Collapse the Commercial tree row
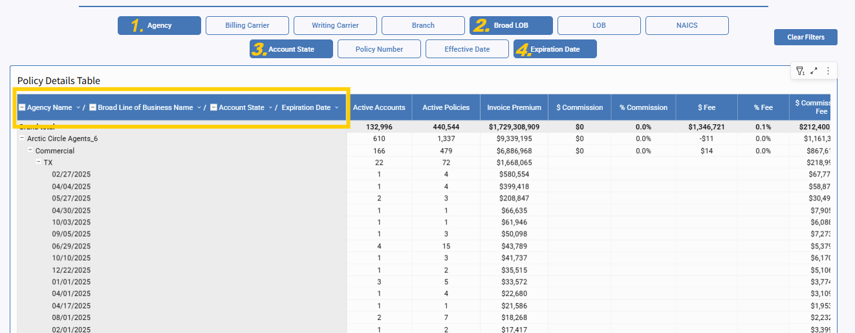Image resolution: width=855 pixels, height=333 pixels. (x=30, y=150)
